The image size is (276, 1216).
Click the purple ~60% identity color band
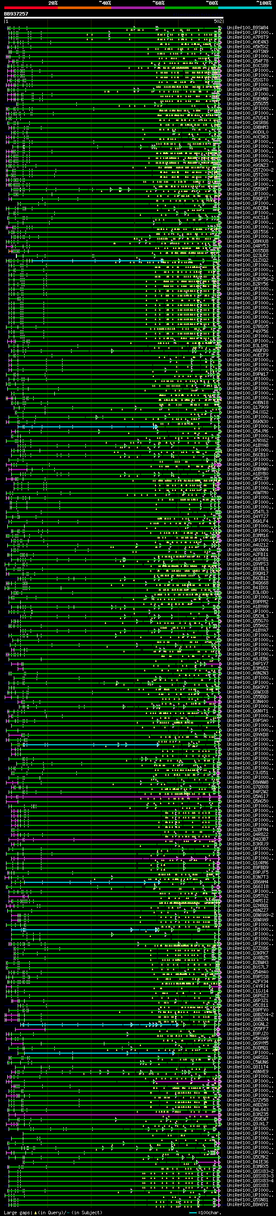pos(138,8)
